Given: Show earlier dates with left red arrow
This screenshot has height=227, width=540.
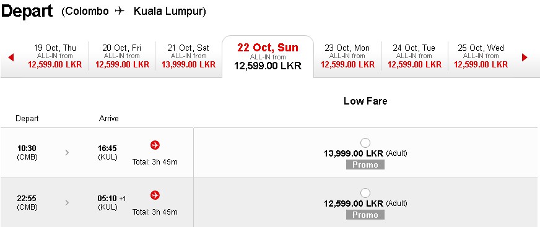Looking at the screenshot, I should [x=11, y=57].
